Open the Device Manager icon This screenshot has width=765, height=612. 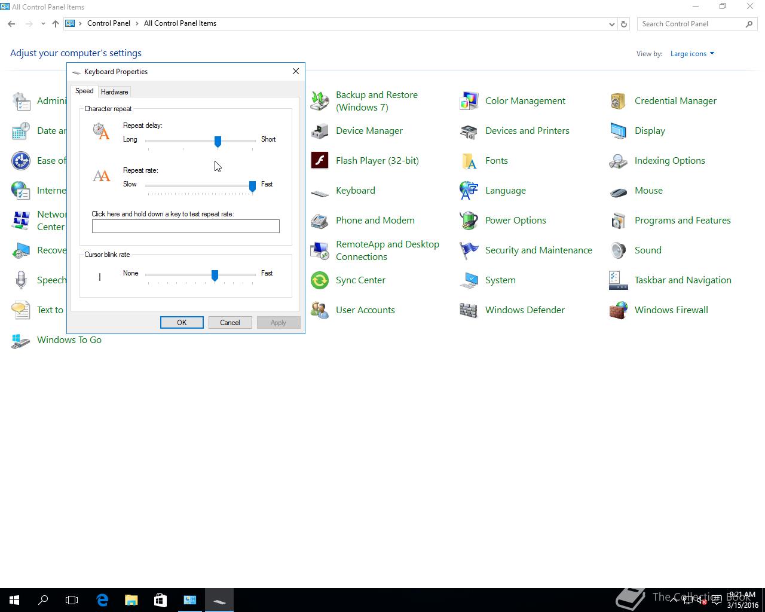tap(320, 131)
